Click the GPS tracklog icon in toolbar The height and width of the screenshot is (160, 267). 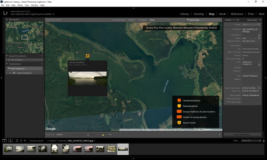tap(110, 135)
